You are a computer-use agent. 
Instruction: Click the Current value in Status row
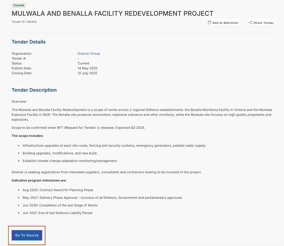coord(84,63)
